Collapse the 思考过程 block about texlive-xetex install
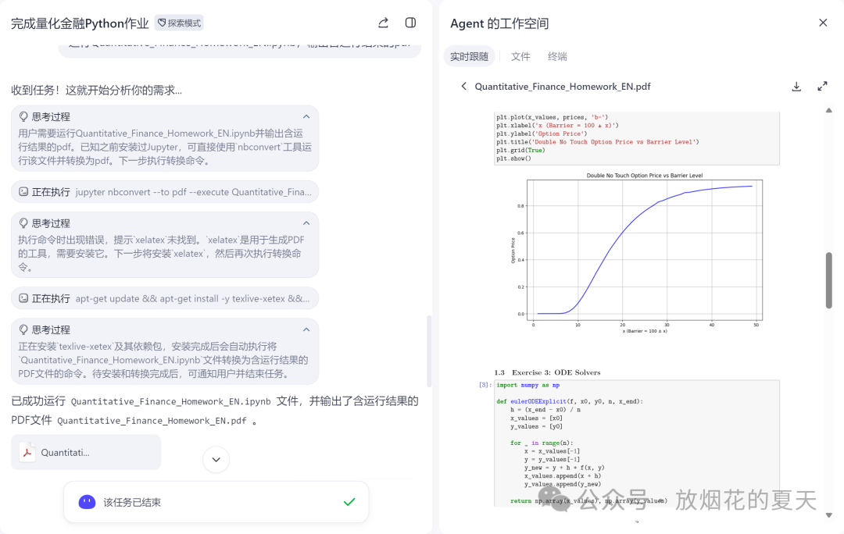844x534 pixels. coord(306,329)
